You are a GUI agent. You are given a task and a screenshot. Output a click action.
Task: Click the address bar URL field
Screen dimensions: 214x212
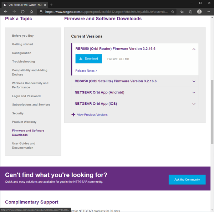[106, 12]
